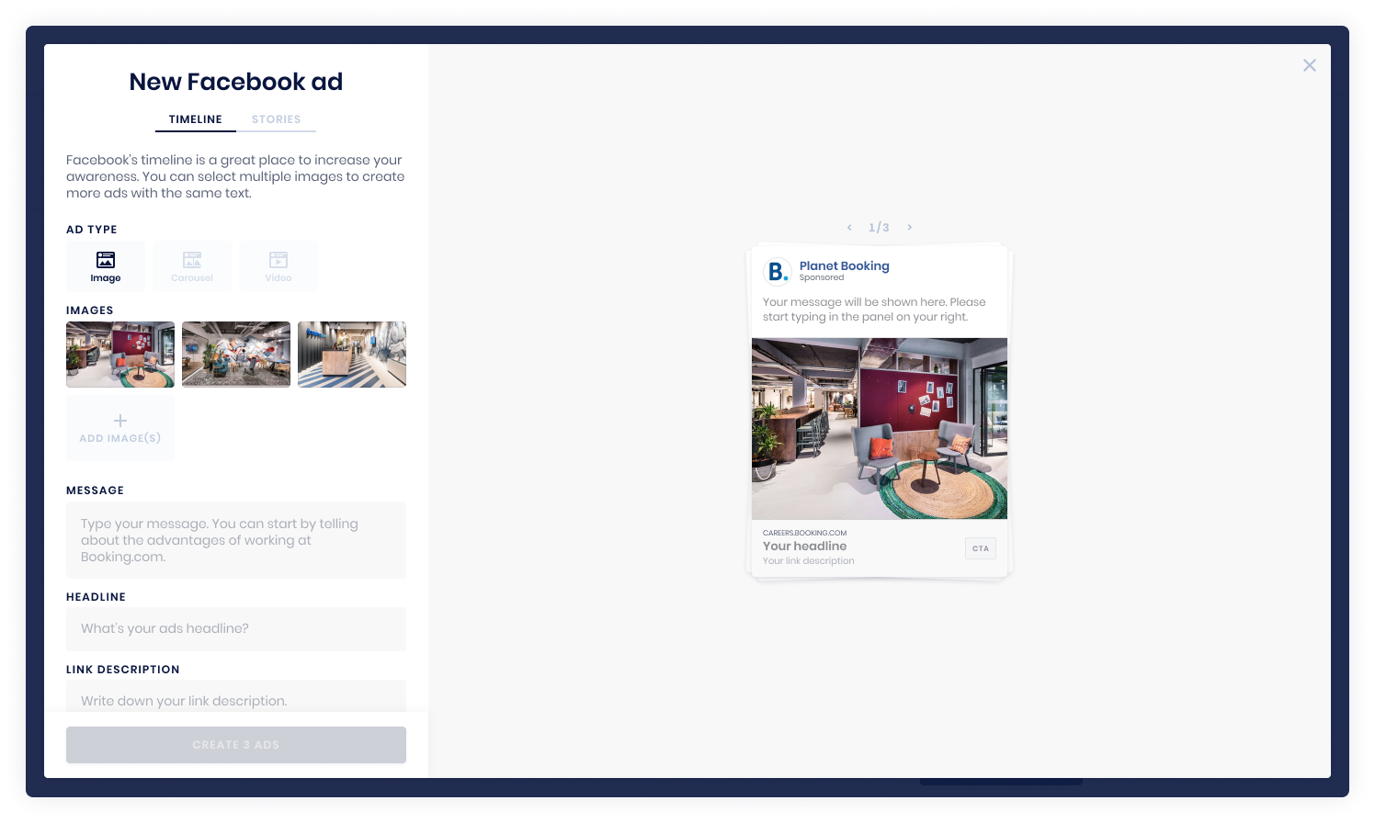
Task: Click the Planet Booking logo in preview
Action: click(x=778, y=272)
